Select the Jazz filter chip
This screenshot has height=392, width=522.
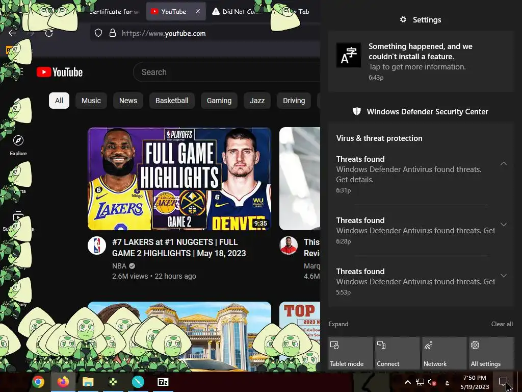tap(257, 101)
